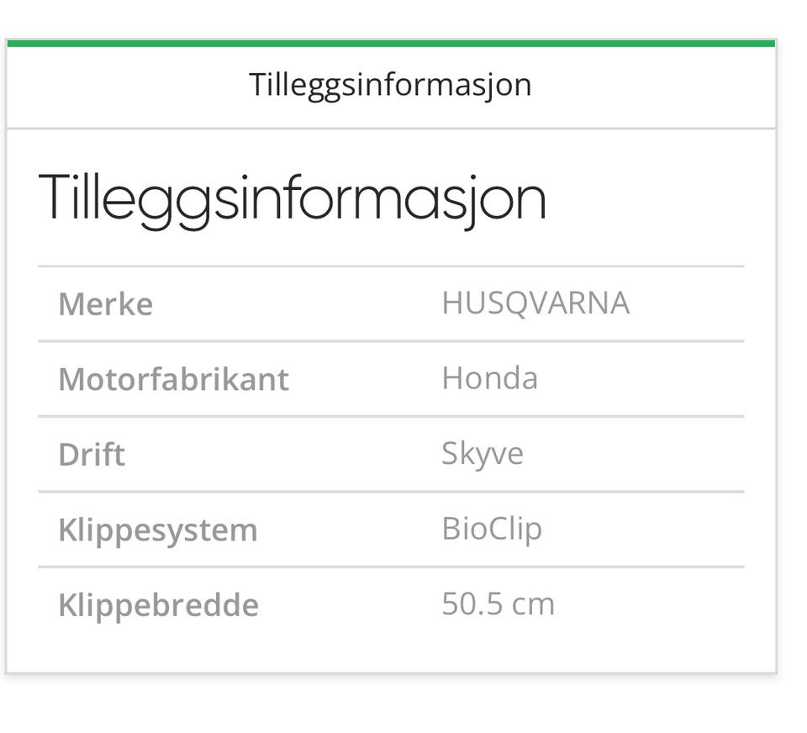Click the line above the Merke row
807x733 pixels.
click(x=391, y=266)
